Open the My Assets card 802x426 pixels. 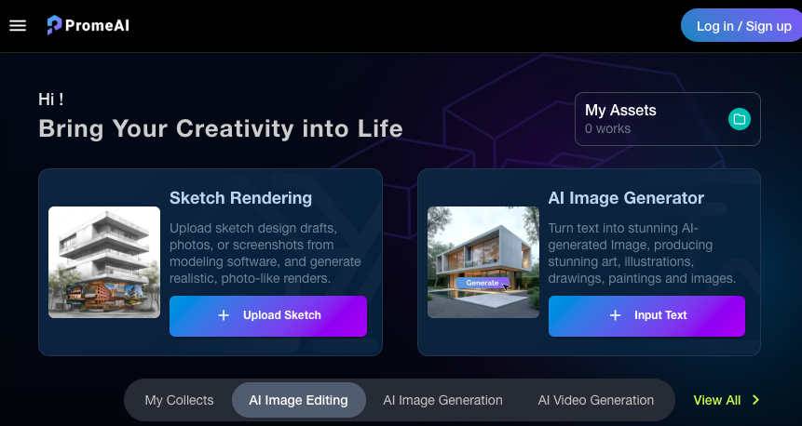668,119
